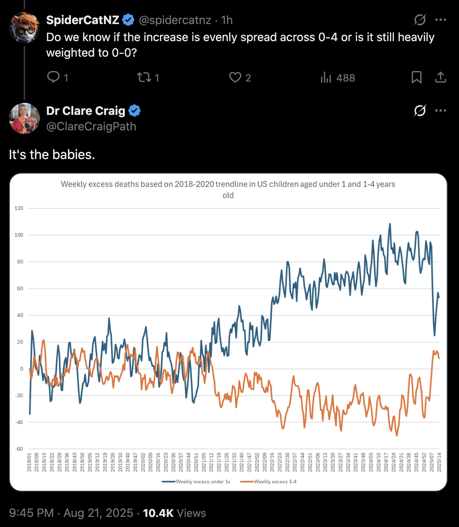This screenshot has width=459, height=527.
Task: Reply to SpiderCatNZ's tweet
Action: coord(53,77)
